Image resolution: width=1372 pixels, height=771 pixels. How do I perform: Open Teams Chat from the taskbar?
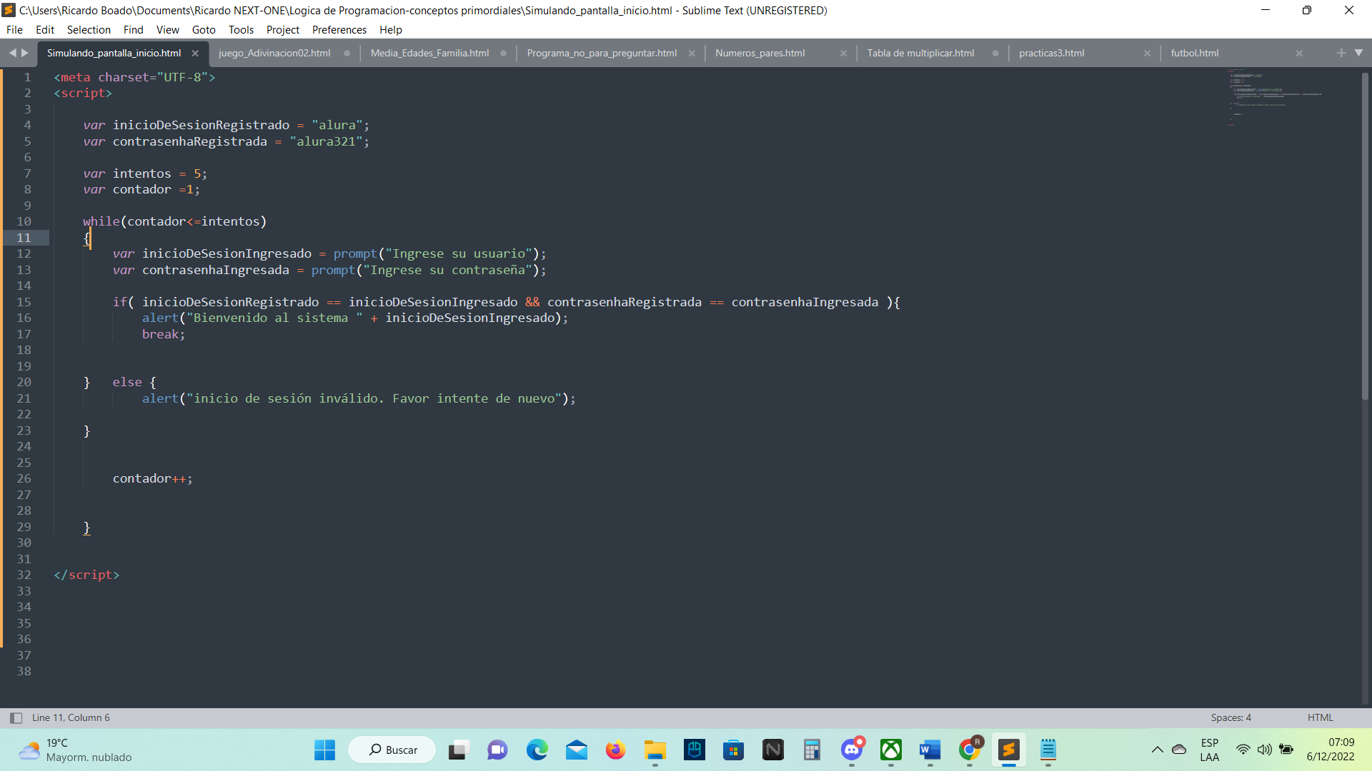click(497, 750)
